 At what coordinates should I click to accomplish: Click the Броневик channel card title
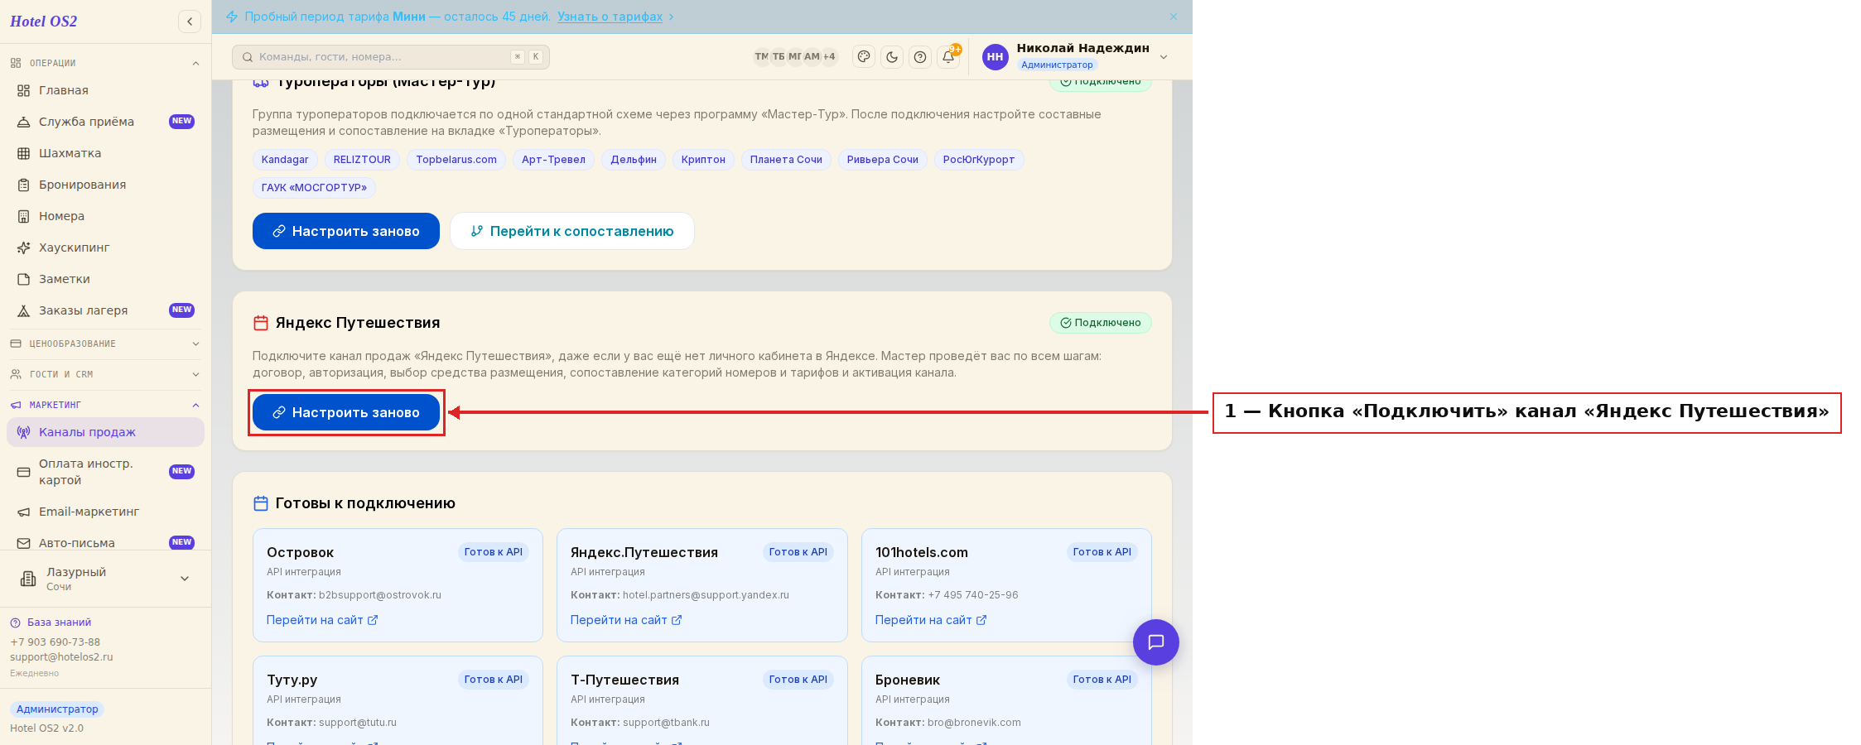tap(908, 680)
